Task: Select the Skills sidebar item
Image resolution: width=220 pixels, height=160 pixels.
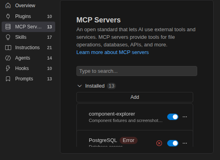Action: pos(28,37)
